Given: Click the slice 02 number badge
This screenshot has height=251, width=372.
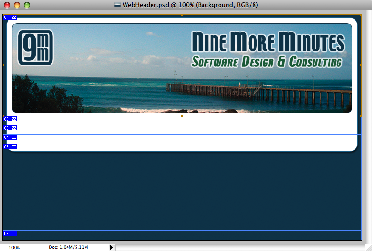Looking at the screenshot, I should pos(7,119).
